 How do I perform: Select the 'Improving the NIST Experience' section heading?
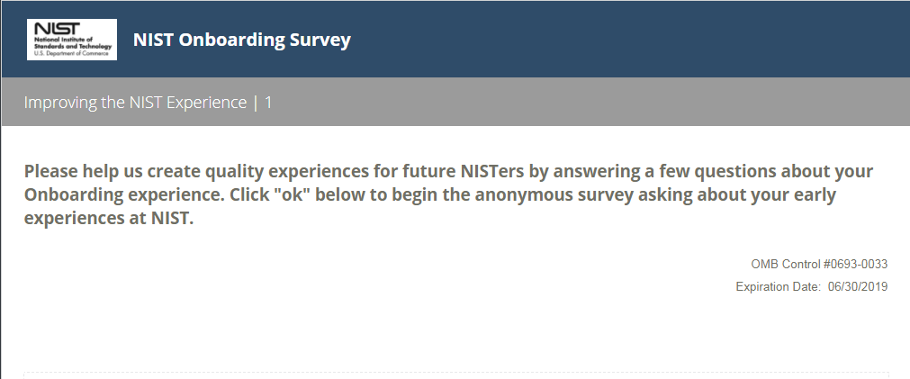click(135, 103)
